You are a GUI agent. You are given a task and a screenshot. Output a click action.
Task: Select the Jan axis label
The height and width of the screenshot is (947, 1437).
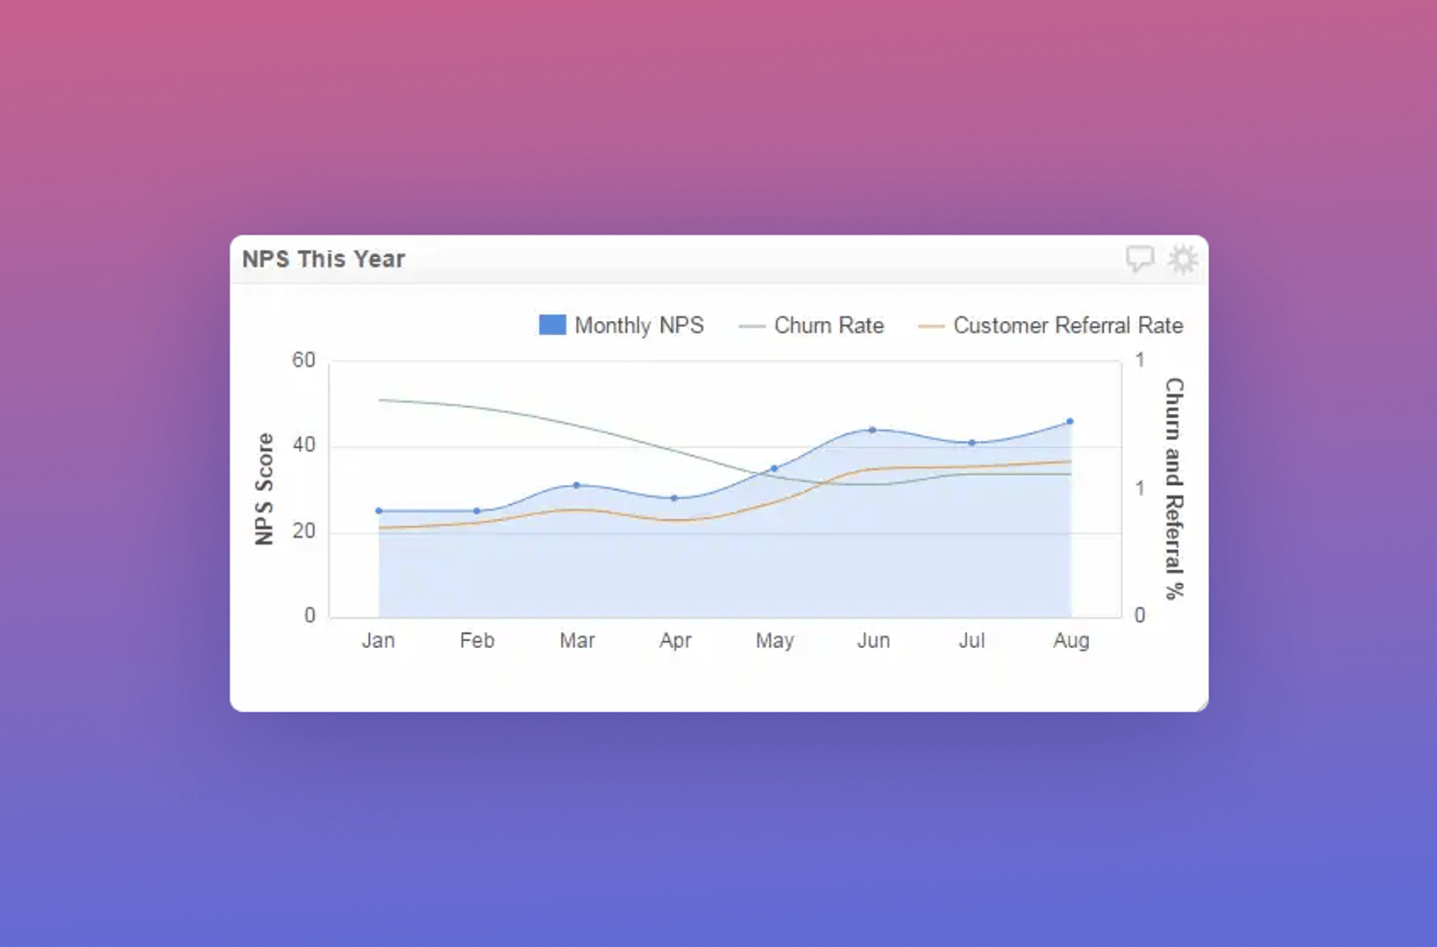coord(378,641)
